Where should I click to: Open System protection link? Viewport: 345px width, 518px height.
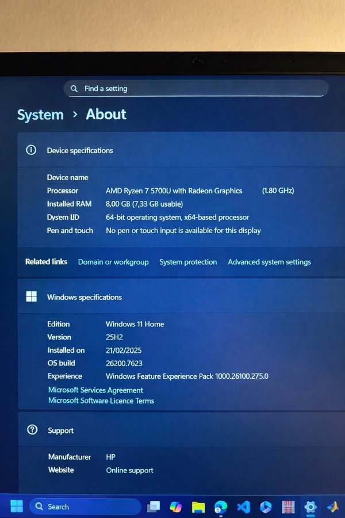click(188, 262)
